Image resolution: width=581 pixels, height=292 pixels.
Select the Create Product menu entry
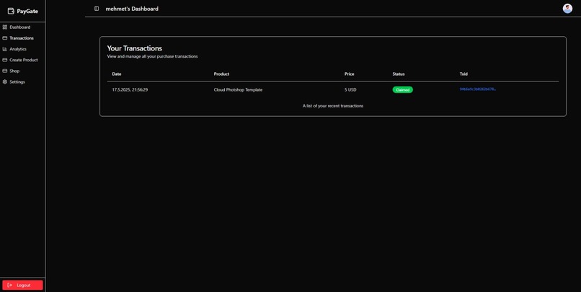(x=22, y=60)
